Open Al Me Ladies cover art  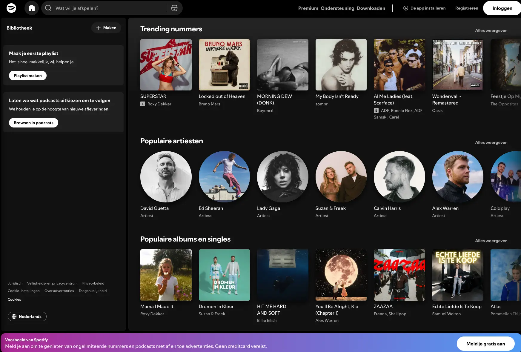coord(399,65)
